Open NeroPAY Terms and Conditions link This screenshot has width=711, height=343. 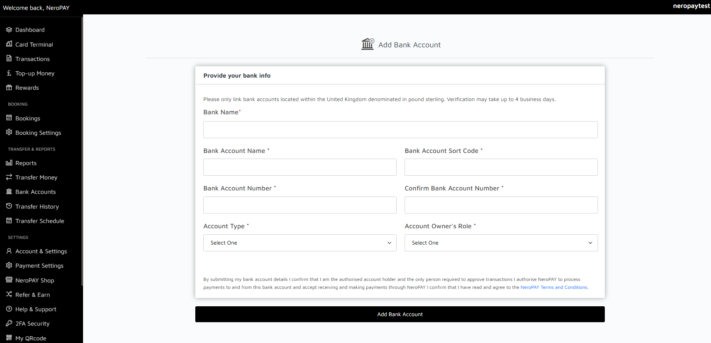pos(554,287)
